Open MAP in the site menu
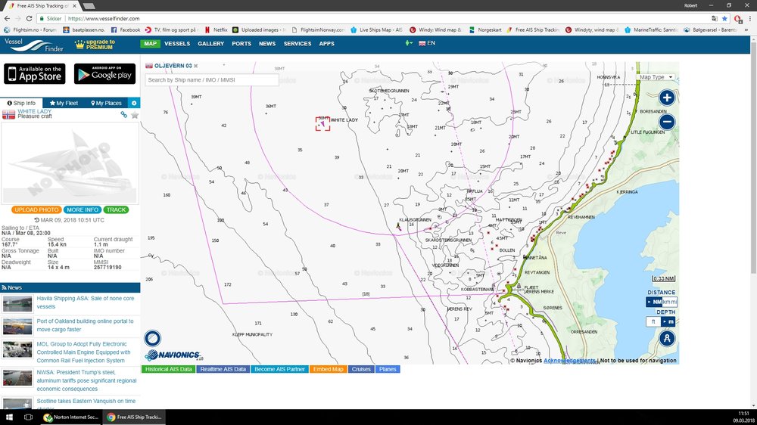Image resolution: width=757 pixels, height=425 pixels. pyautogui.click(x=150, y=43)
